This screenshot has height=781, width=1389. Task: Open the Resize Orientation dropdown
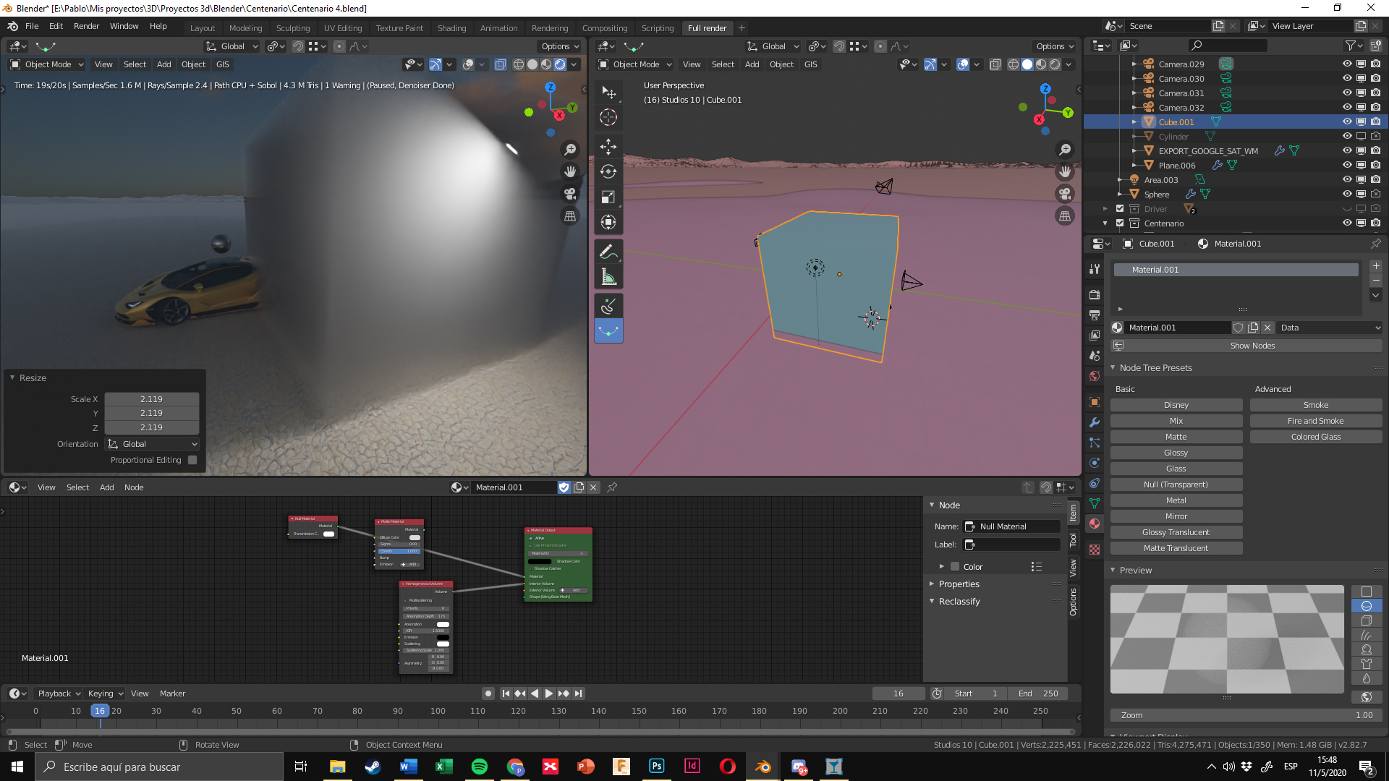(x=152, y=444)
